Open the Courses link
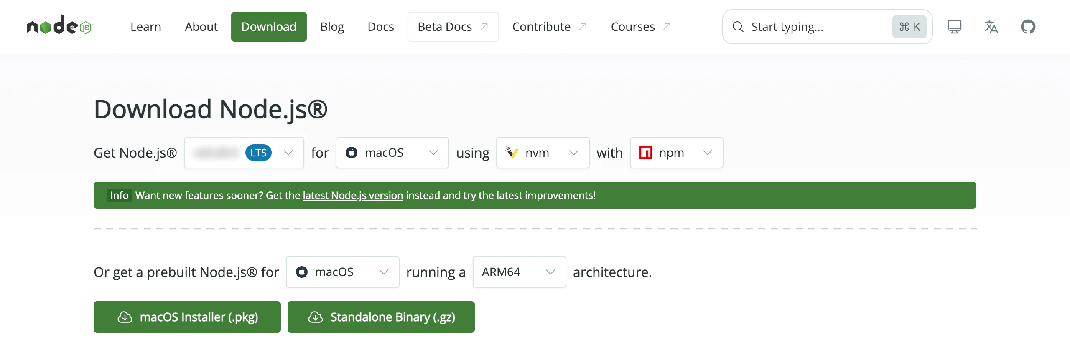The width and height of the screenshot is (1070, 347). point(641,27)
